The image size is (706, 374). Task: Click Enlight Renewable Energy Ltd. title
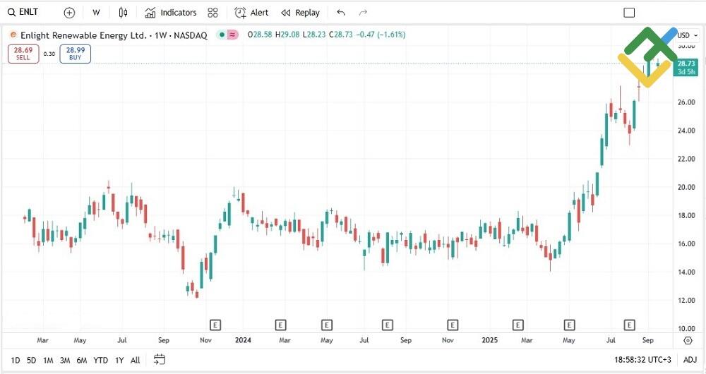(x=84, y=35)
